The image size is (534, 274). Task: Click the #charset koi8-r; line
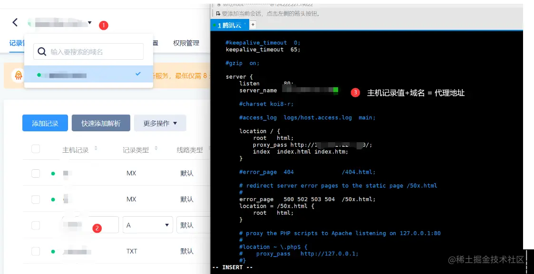click(266, 104)
